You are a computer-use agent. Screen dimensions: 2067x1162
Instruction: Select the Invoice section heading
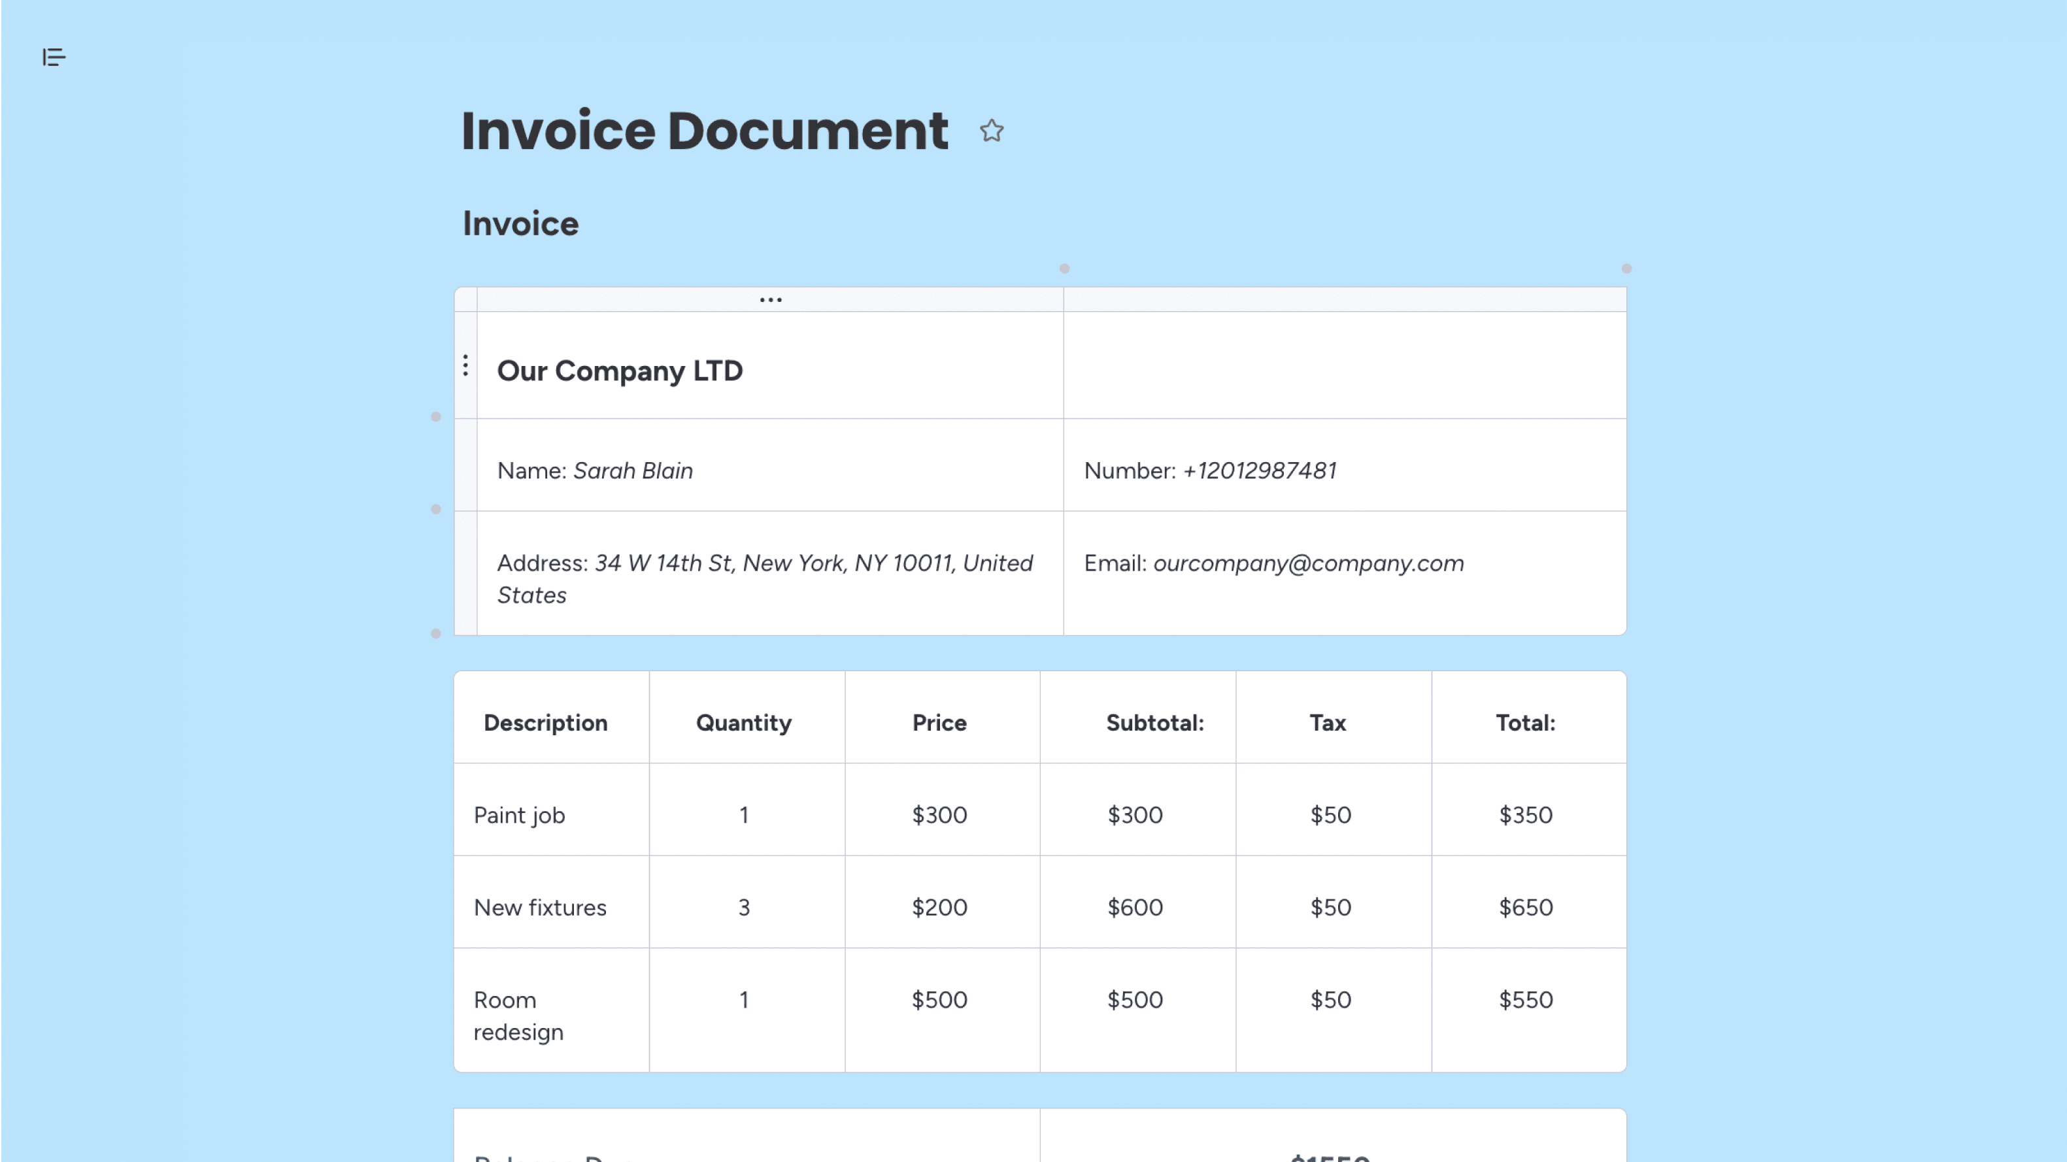pyautogui.click(x=520, y=222)
